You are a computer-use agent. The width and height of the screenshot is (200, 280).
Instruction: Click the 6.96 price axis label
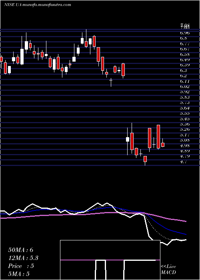click(185, 33)
